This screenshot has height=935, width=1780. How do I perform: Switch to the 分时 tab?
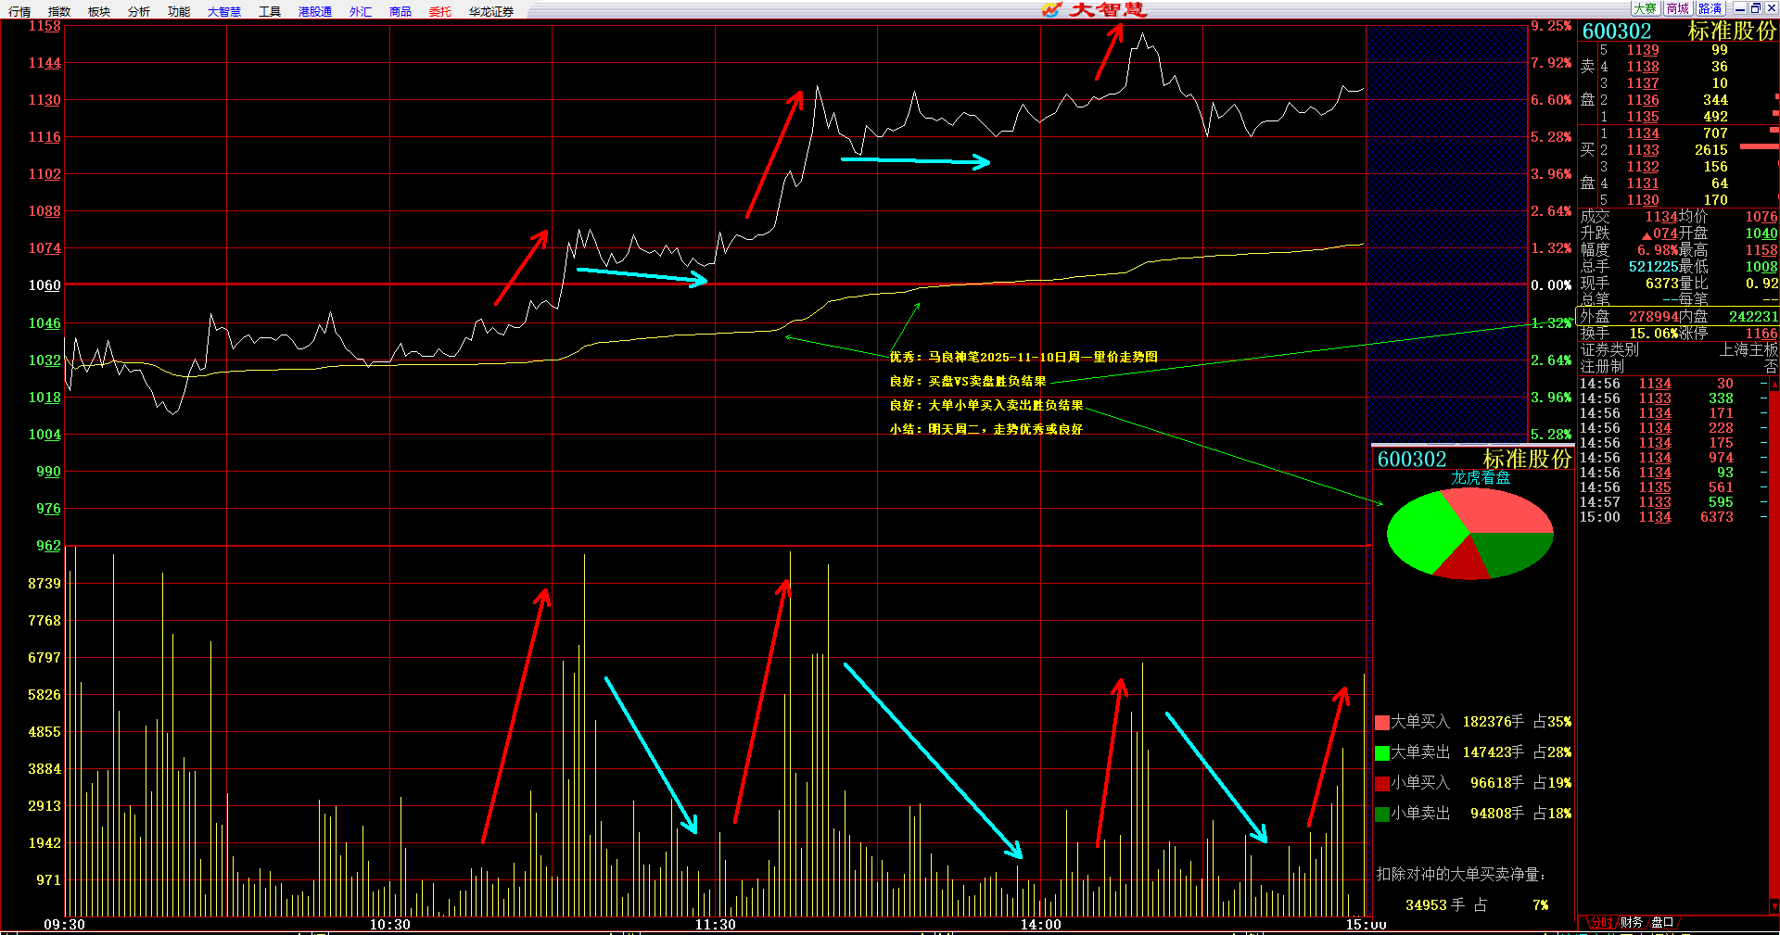coord(1601,923)
